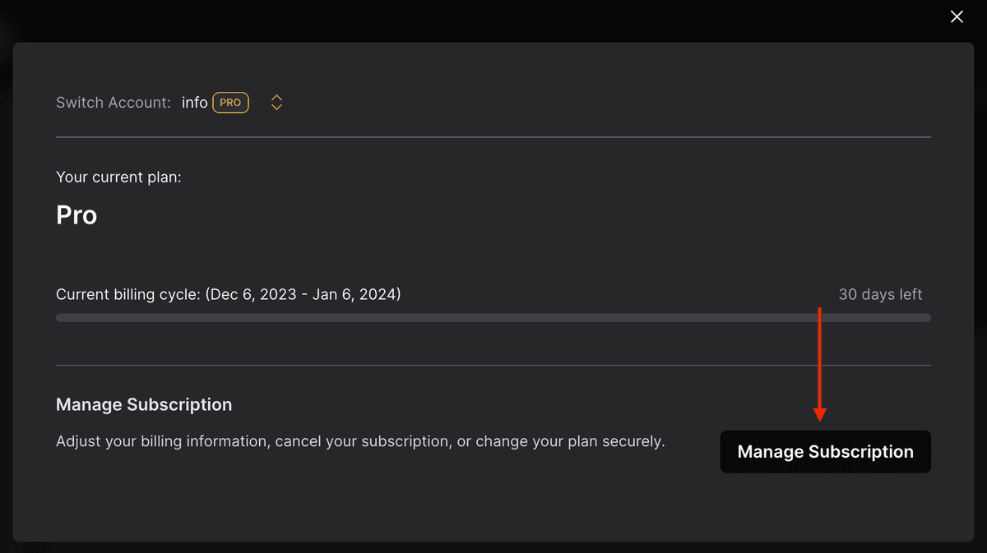Expand the account switcher up-down chevron
987x553 pixels.
277,103
